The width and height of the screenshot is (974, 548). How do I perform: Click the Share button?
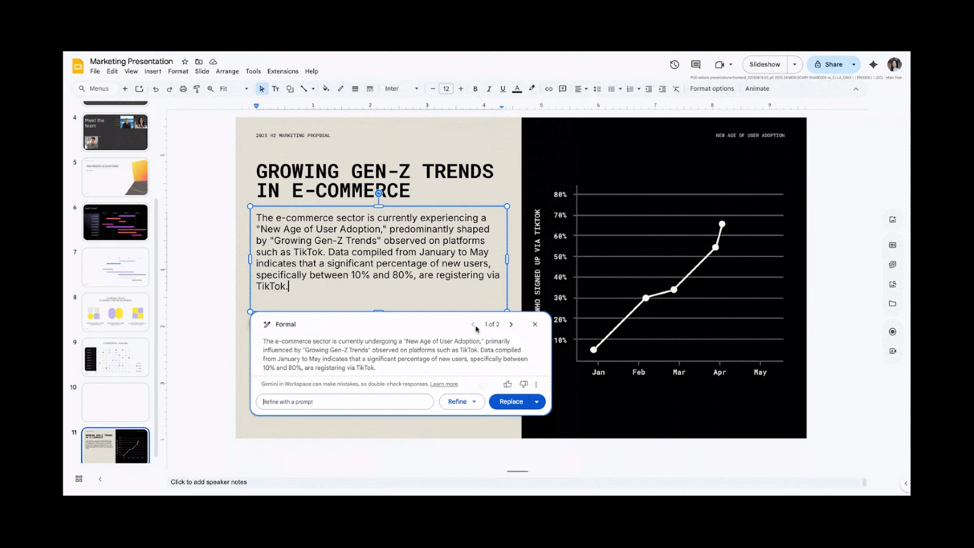(829, 65)
